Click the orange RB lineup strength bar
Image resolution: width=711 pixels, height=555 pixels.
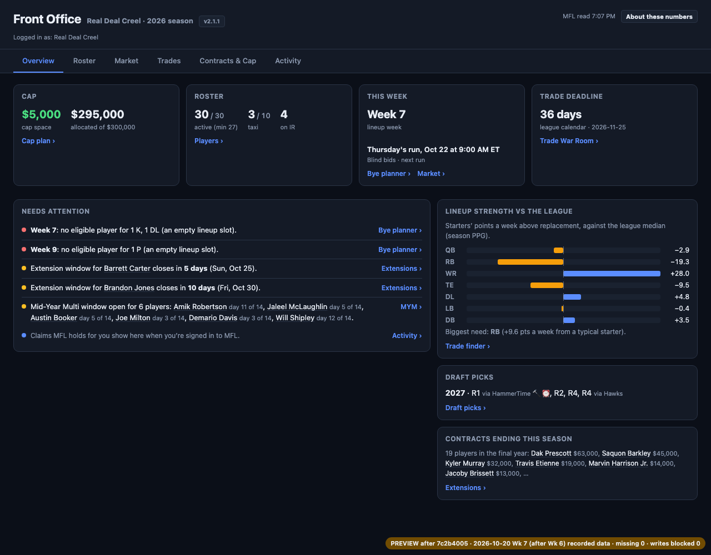tap(530, 262)
